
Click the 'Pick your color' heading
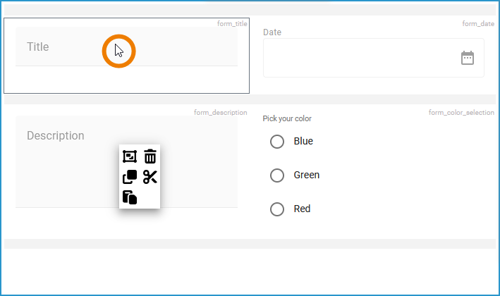(x=287, y=118)
